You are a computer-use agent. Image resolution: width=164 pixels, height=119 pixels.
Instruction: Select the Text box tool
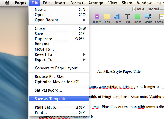coord(127,18)
